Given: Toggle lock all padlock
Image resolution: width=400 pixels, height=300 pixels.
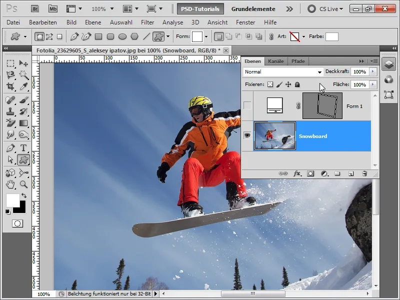Looking at the screenshot, I should [x=297, y=84].
